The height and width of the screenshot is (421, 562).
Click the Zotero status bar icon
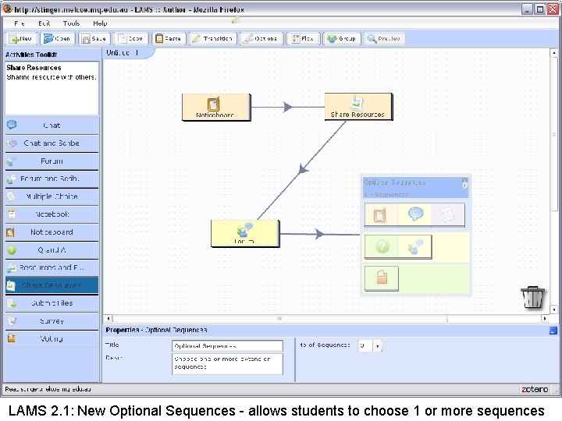pyautogui.click(x=535, y=390)
